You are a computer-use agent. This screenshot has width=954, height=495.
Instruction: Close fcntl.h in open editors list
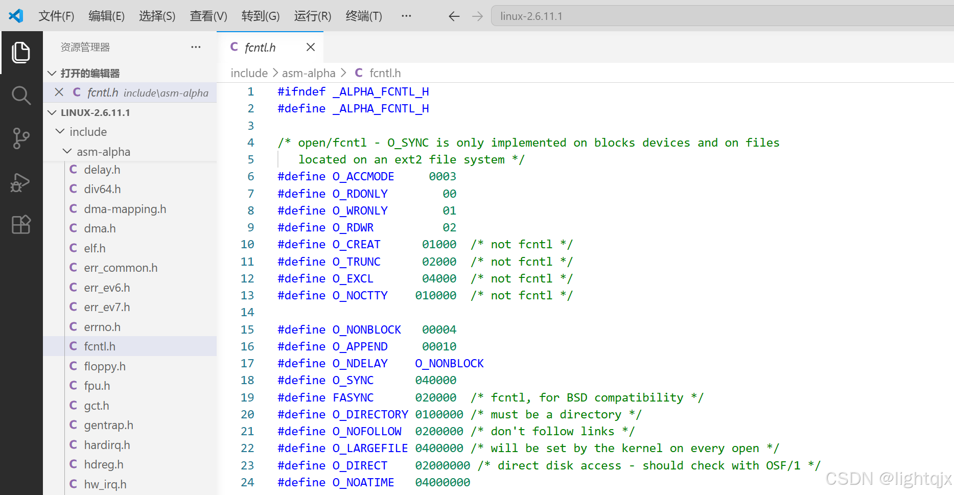(x=59, y=92)
